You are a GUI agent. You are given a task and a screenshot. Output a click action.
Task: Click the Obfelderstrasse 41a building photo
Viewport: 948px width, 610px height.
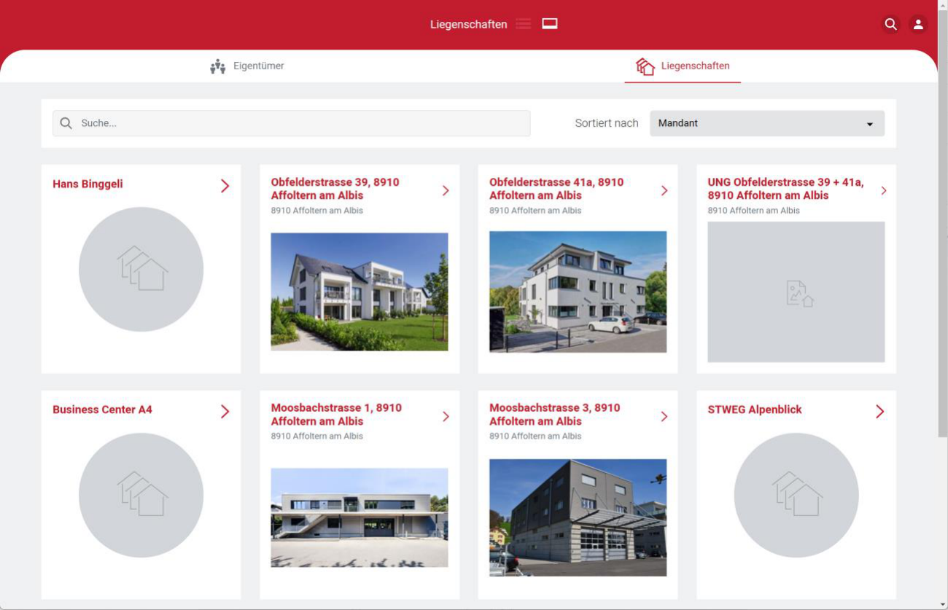(578, 292)
